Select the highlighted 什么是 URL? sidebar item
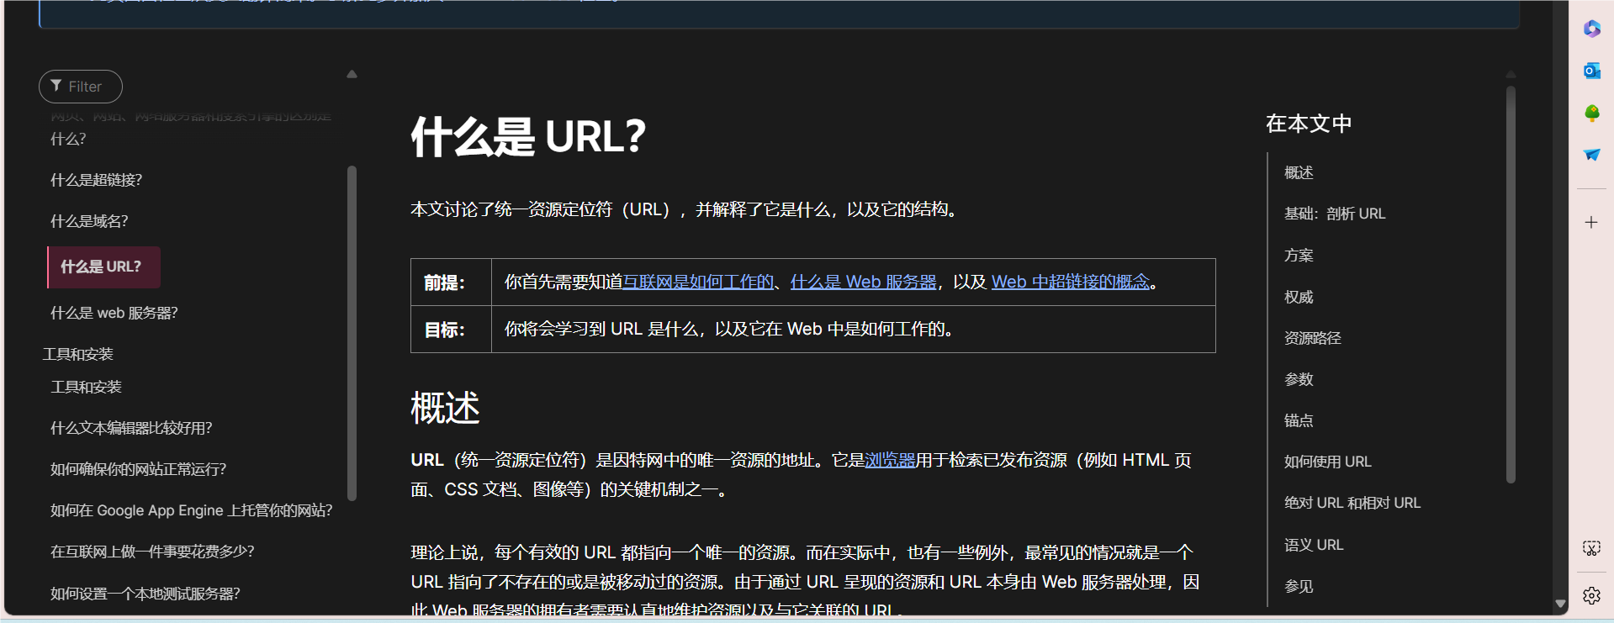The image size is (1614, 623). tap(104, 267)
